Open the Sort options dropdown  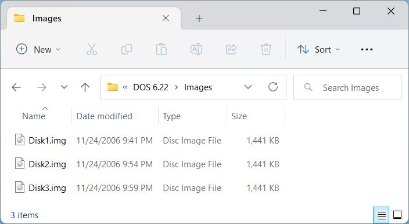(x=318, y=49)
